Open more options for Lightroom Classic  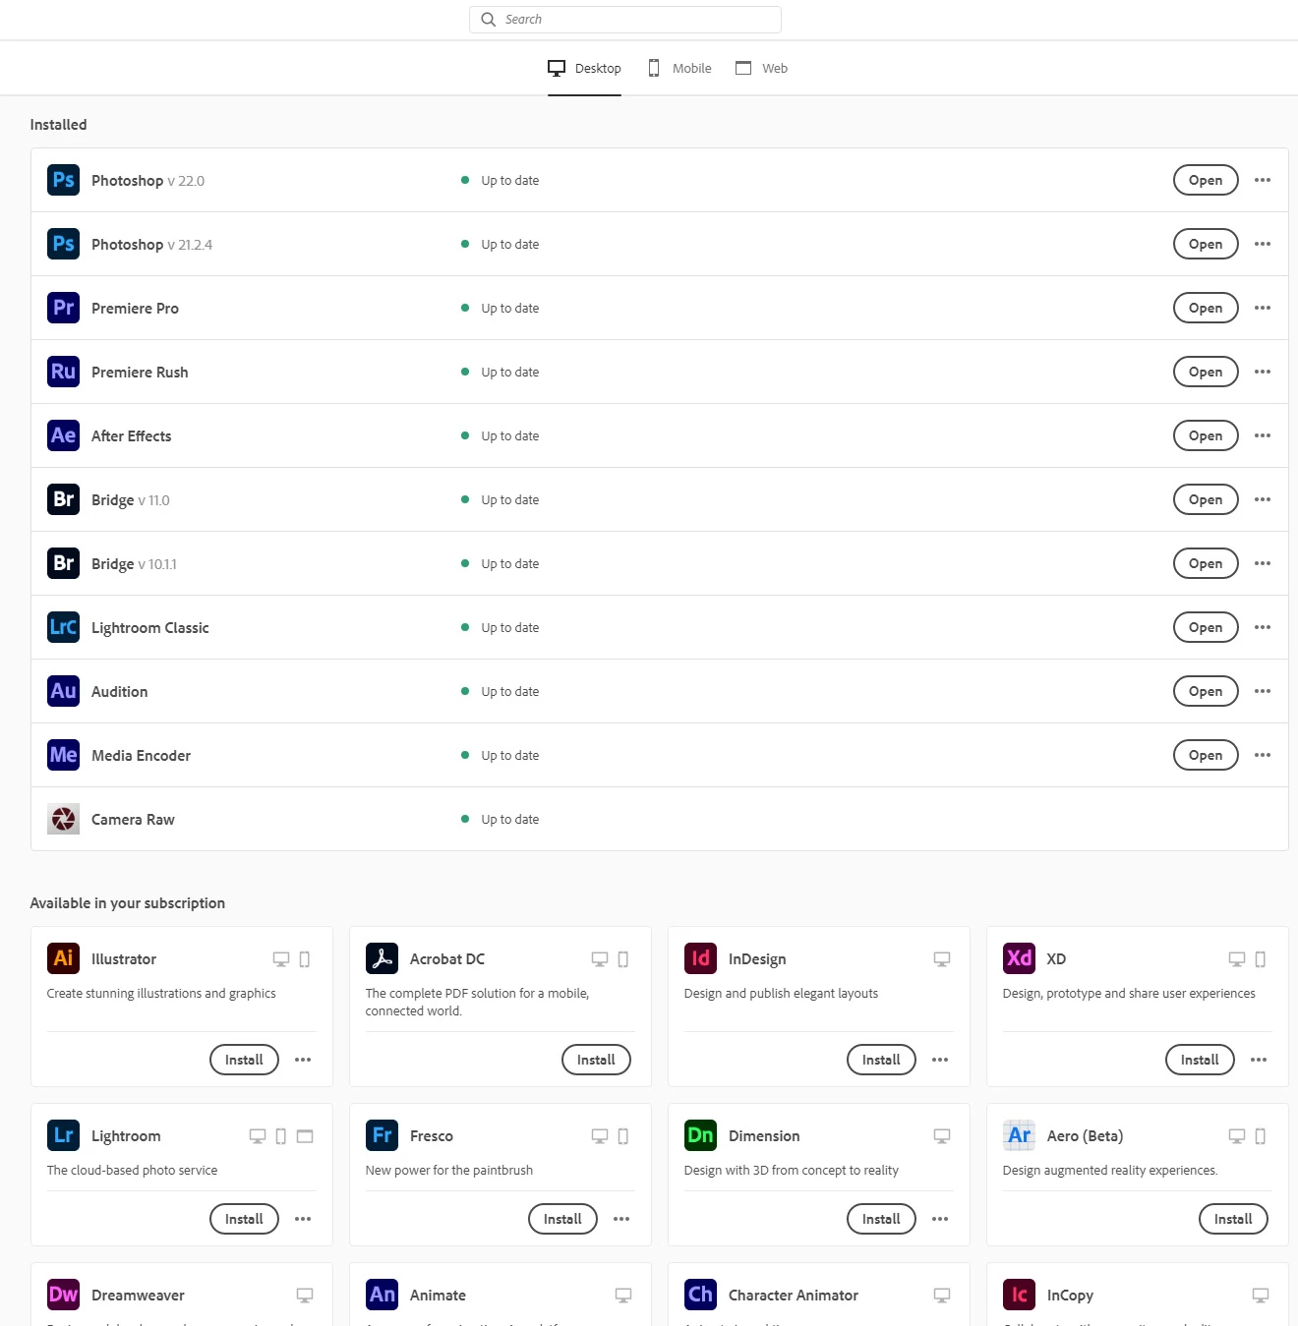[x=1263, y=627]
